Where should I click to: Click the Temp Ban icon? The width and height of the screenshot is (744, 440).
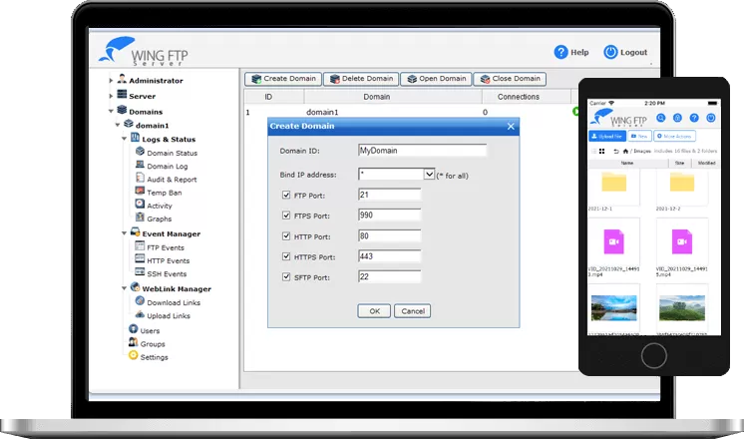point(140,191)
